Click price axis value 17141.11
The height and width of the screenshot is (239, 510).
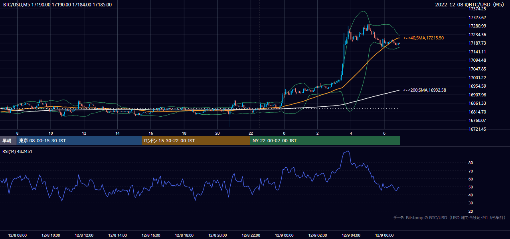(x=477, y=52)
